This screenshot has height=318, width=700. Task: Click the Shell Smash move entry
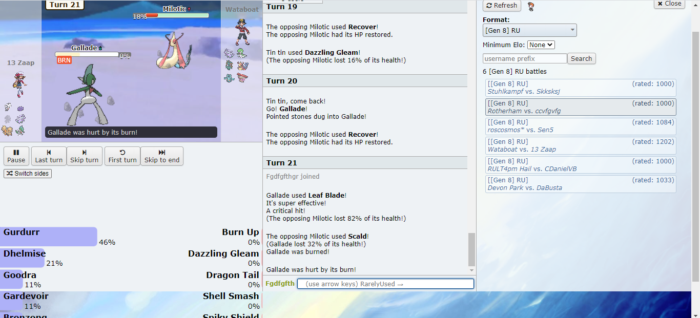[x=231, y=301]
